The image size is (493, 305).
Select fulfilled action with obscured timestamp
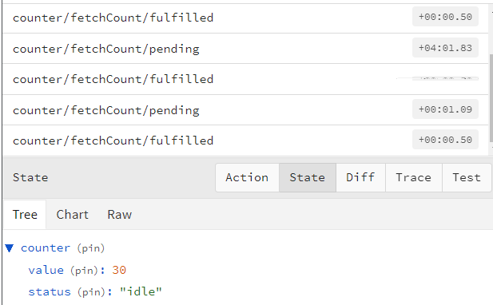point(245,79)
